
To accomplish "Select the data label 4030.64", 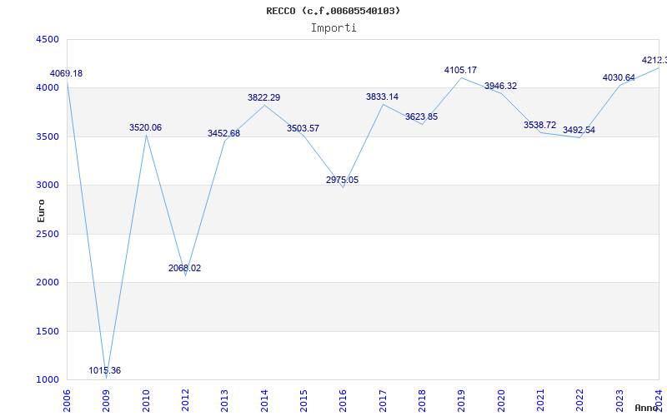I will pyautogui.click(x=619, y=77).
